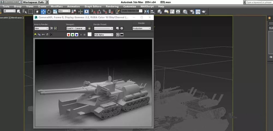Toggle the green channel button
This screenshot has width=273, height=131.
click(73, 35)
